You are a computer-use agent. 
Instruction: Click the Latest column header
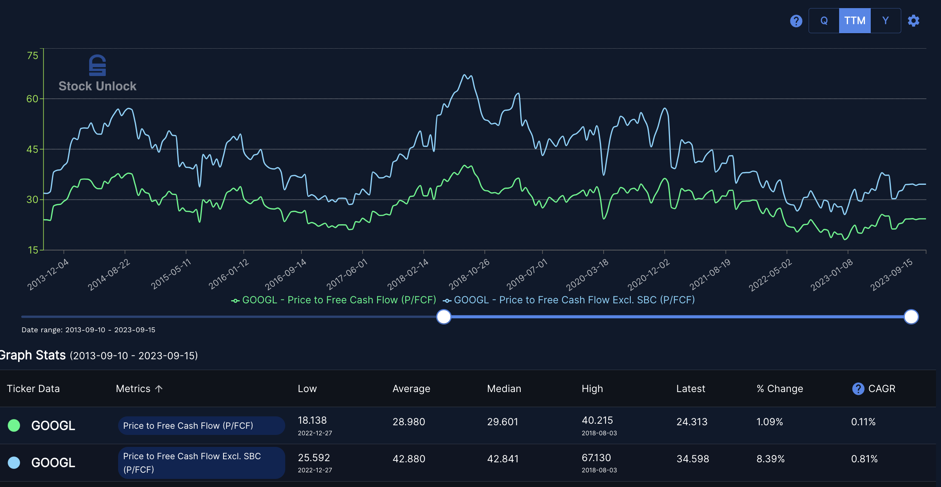pyautogui.click(x=691, y=389)
